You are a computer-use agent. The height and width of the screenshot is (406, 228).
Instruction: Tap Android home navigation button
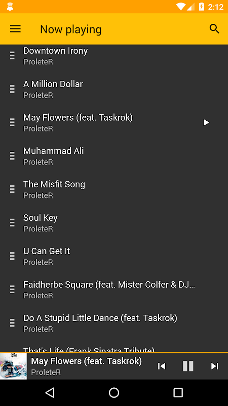pos(114,392)
